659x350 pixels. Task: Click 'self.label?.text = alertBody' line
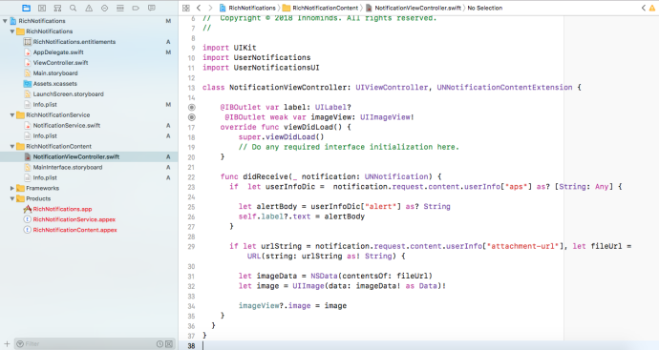pyautogui.click(x=302, y=216)
